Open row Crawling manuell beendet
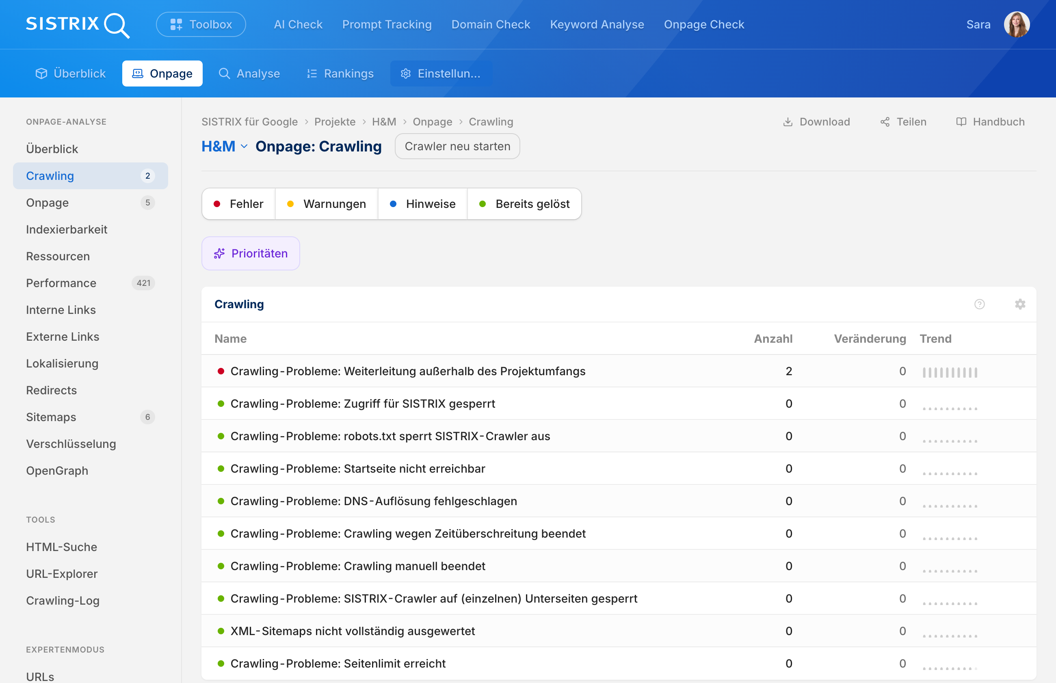This screenshot has height=683, width=1056. pos(619,566)
